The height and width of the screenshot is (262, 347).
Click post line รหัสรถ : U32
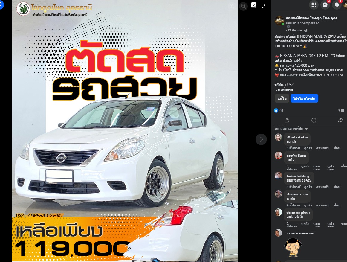click(284, 85)
